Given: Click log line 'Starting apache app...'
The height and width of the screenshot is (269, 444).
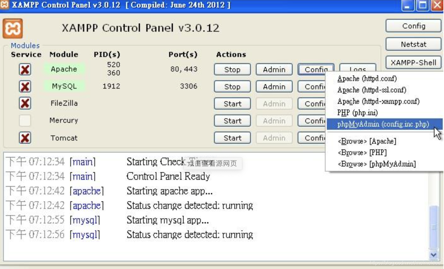Looking at the screenshot, I should coord(169,191).
